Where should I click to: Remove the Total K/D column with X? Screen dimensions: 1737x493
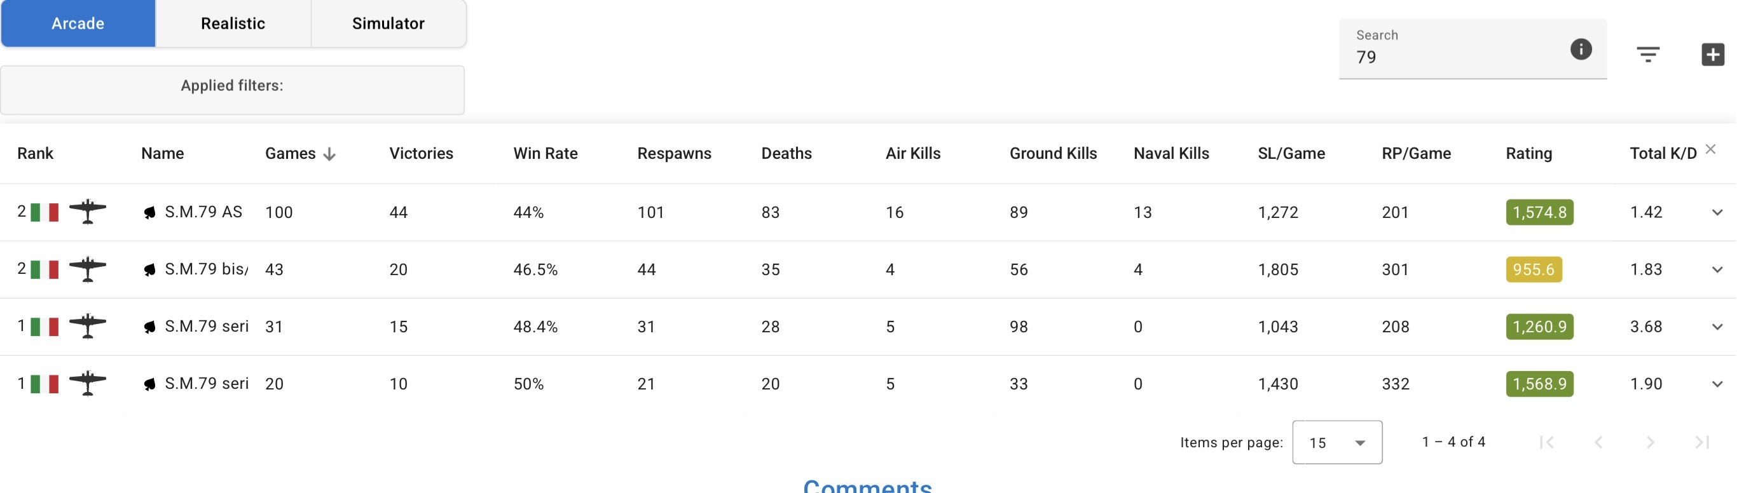click(x=1710, y=149)
